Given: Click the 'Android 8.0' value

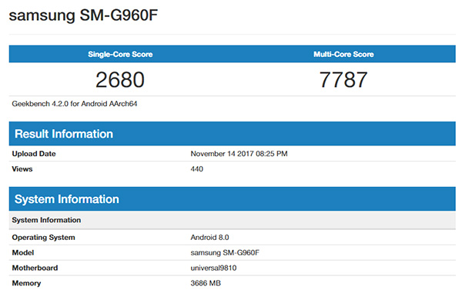Looking at the screenshot, I should click(x=209, y=238).
